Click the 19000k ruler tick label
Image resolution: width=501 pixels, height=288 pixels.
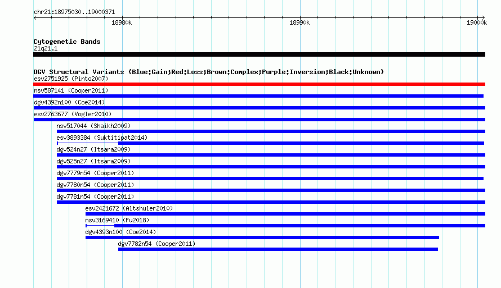pos(477,22)
